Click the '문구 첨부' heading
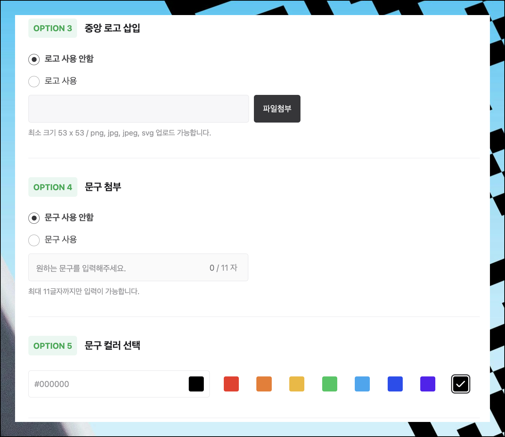The image size is (505, 437). (x=103, y=187)
